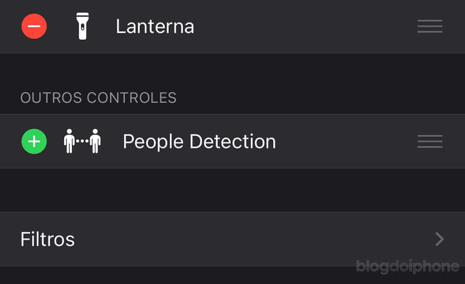This screenshot has height=284, width=465.
Task: Toggle Lanterna off via its red circle
Action: click(x=34, y=26)
